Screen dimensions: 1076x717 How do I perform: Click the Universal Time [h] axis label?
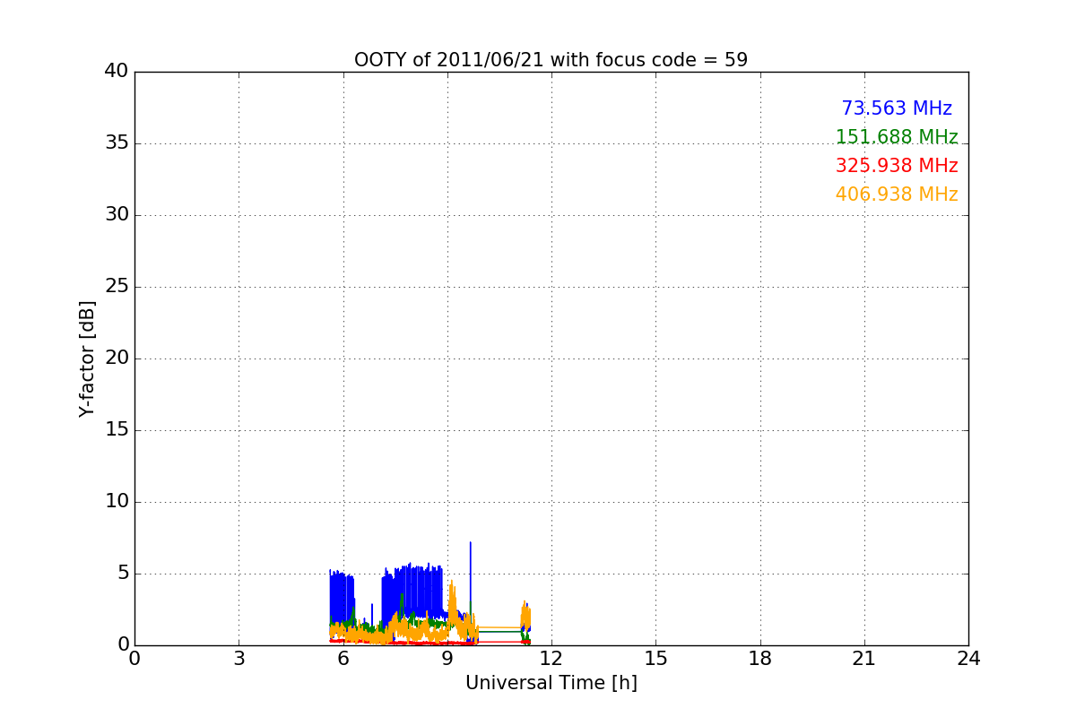coord(551,683)
